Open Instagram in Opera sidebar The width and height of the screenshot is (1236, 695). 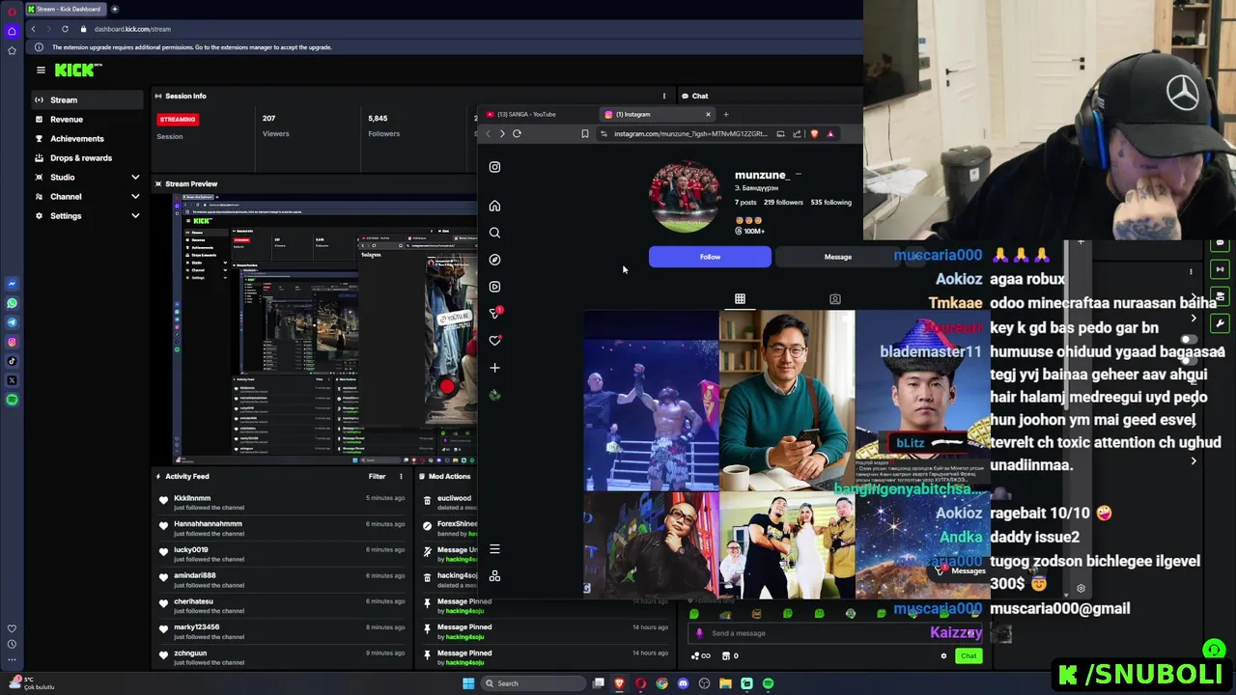tap(12, 342)
